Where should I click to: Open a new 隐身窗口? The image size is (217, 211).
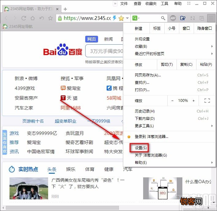click(204, 28)
